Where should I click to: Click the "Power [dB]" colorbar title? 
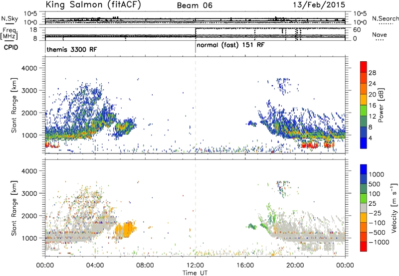coord(381,105)
